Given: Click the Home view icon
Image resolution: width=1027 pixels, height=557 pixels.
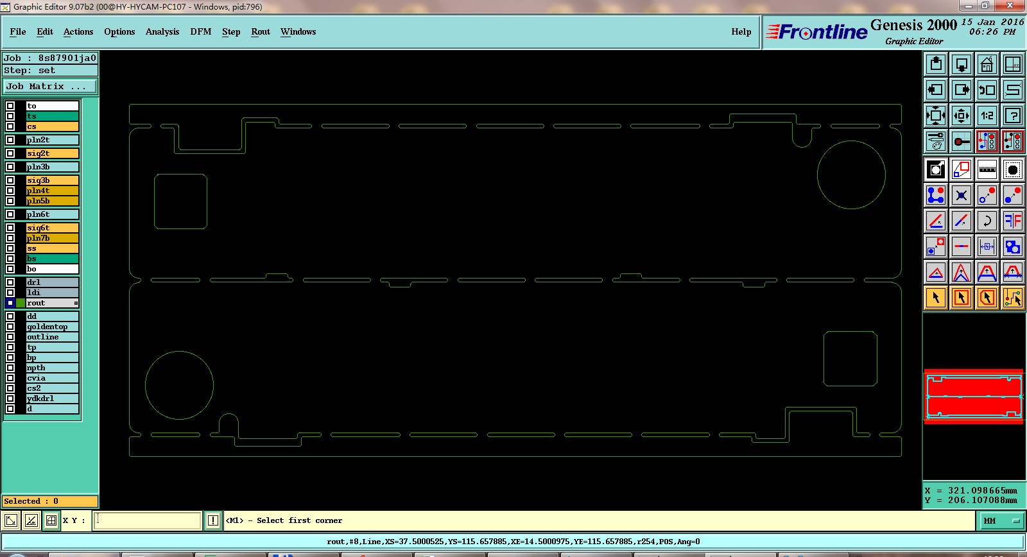Looking at the screenshot, I should [x=987, y=64].
